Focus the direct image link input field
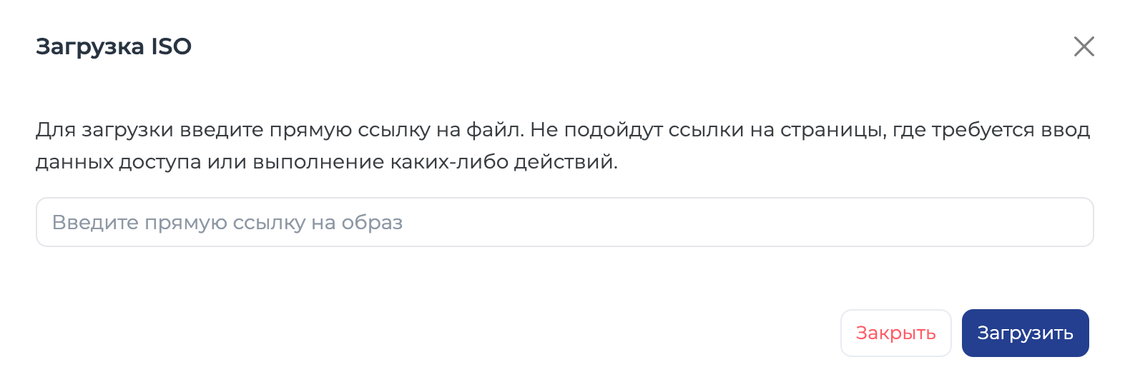 (x=564, y=222)
